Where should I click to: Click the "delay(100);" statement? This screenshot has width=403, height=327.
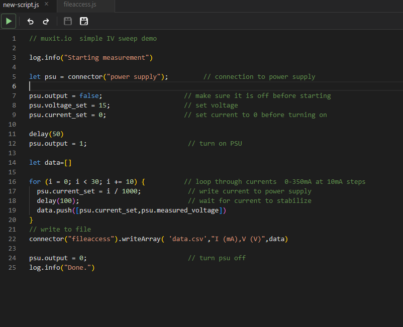[58, 201]
